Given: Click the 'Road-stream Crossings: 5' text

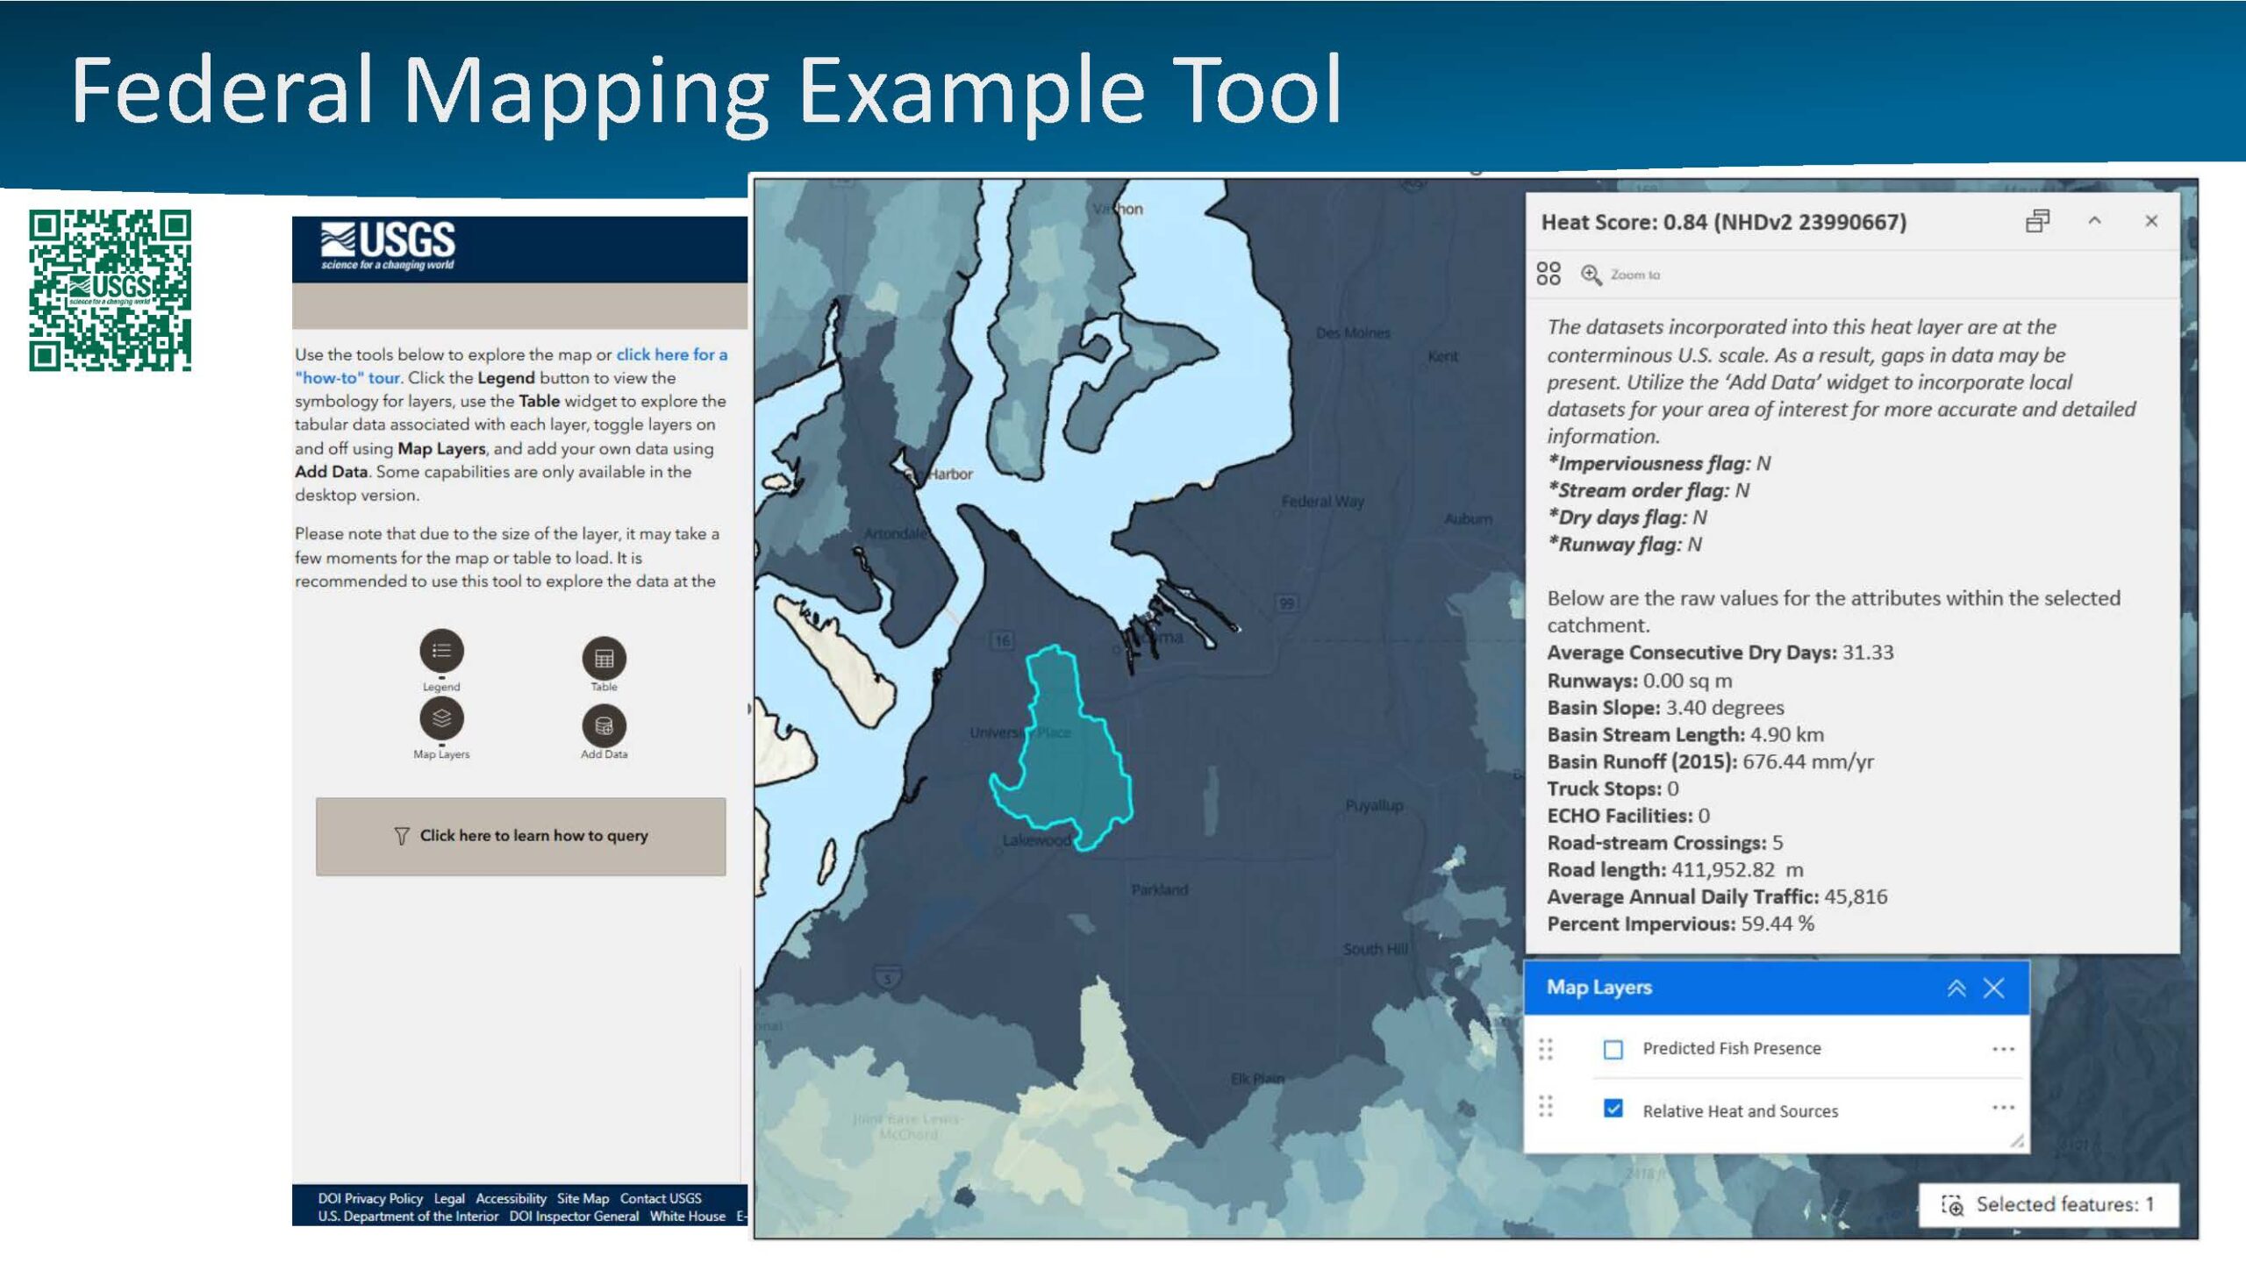Looking at the screenshot, I should pos(1664,842).
